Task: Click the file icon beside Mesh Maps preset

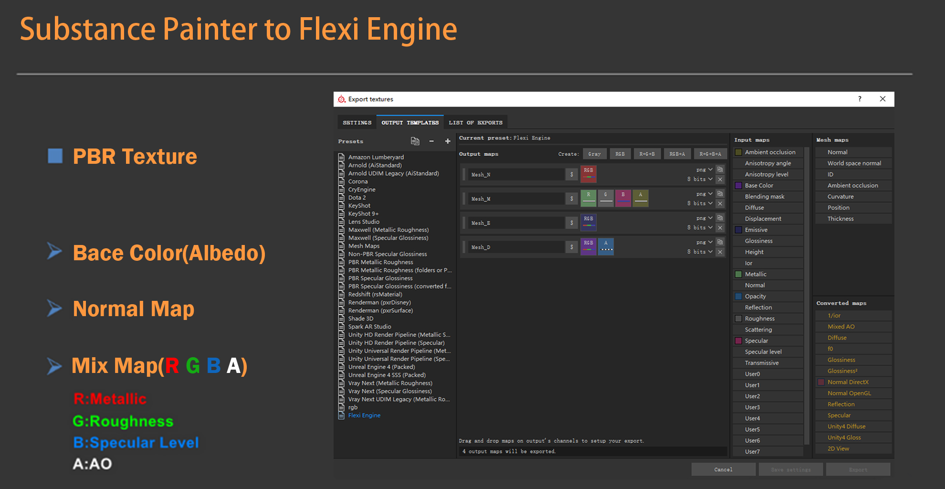Action: (341, 246)
